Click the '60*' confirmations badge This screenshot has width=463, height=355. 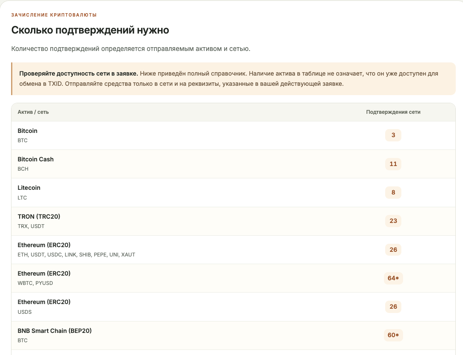click(x=393, y=335)
